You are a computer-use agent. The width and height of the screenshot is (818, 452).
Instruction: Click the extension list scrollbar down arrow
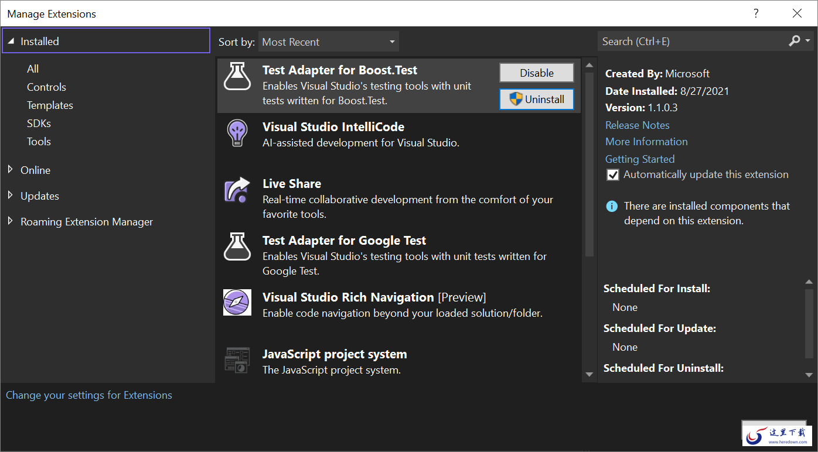(x=589, y=375)
